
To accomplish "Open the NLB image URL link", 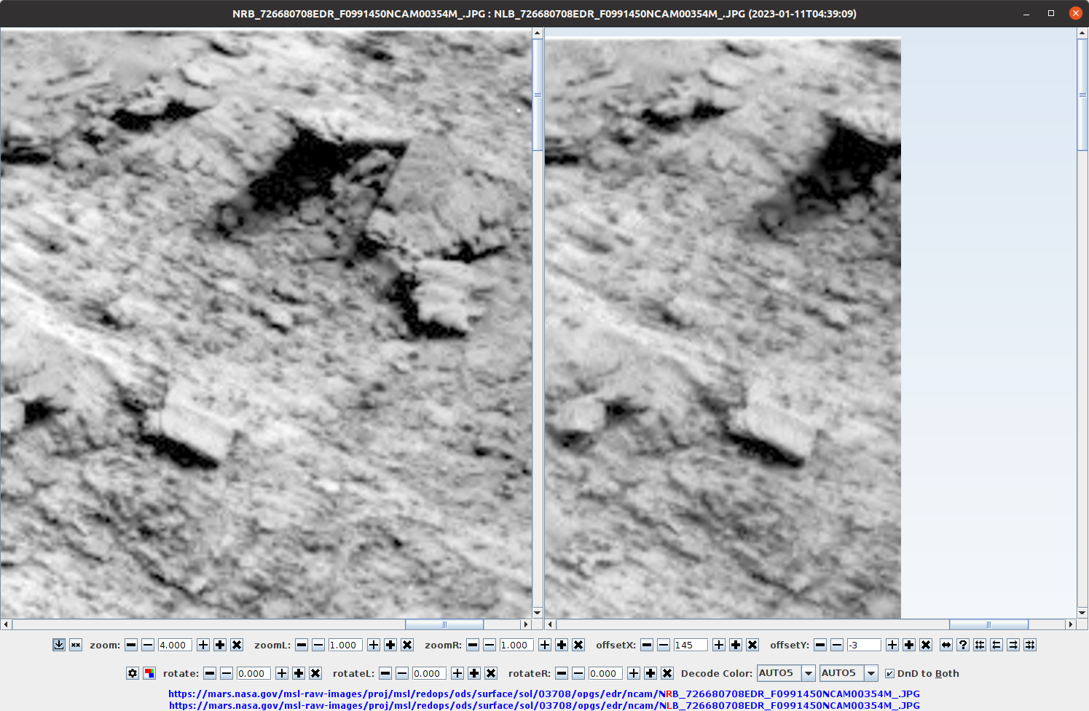I will point(544,705).
